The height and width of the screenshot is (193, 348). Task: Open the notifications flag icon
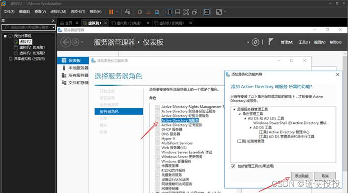tap(271, 42)
